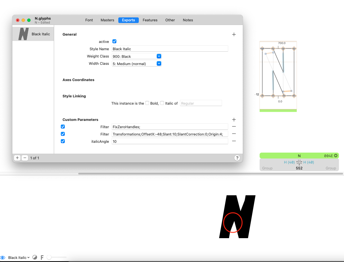Toggle the invert contrast icon in preview bar

coord(35,257)
